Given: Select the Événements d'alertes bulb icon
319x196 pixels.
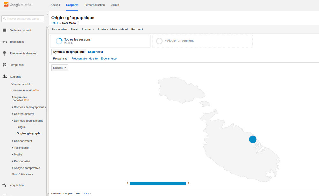Looking at the screenshot, I should (4, 53).
